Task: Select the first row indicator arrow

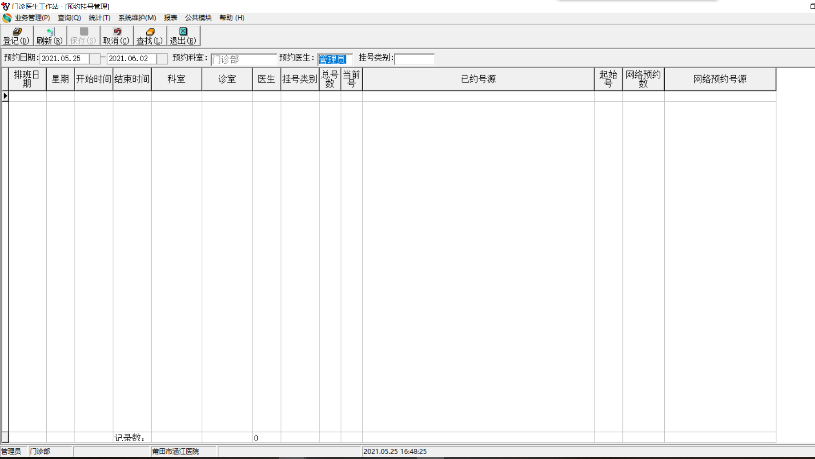Action: (x=5, y=96)
